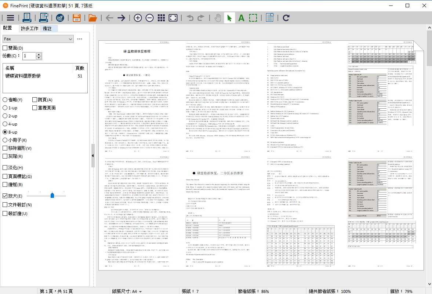Select the Hand pan tool
The image size is (432, 294).
[x=218, y=18]
